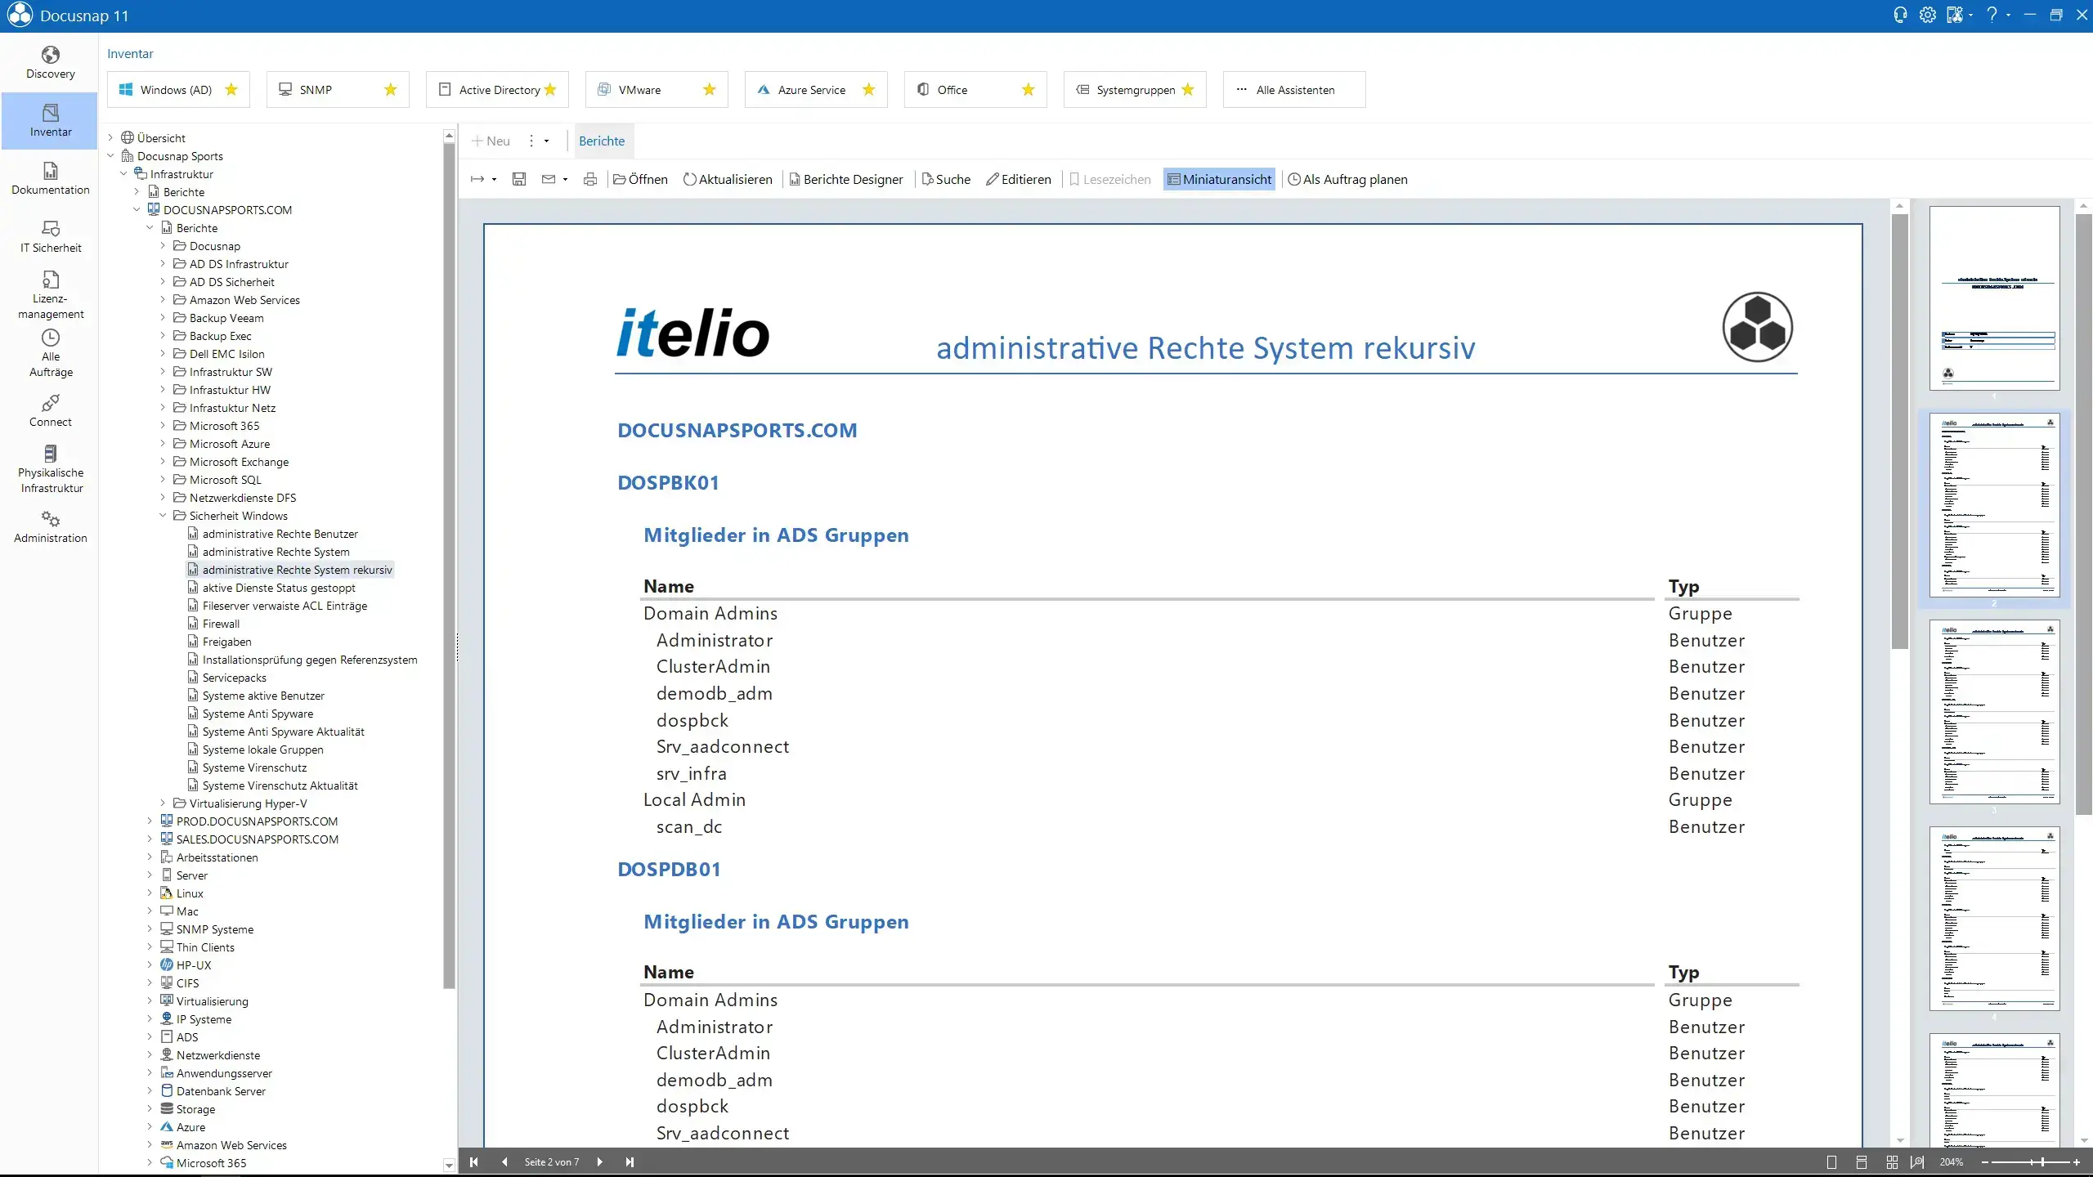
Task: Open the IT Sicherheit module
Action: tap(51, 237)
